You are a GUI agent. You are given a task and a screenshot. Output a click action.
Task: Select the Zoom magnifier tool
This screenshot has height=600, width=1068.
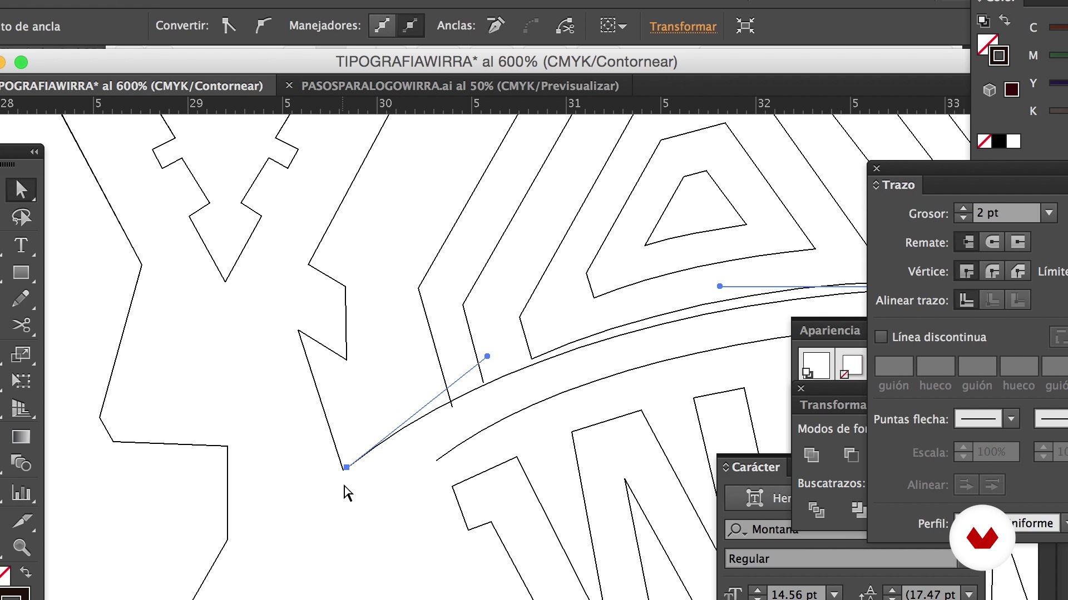[21, 548]
